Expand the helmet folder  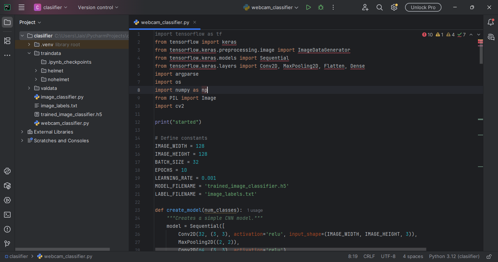pos(36,71)
